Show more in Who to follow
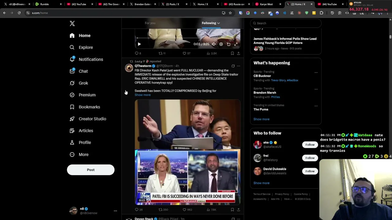This screenshot has width=392, height=220. coord(261,183)
